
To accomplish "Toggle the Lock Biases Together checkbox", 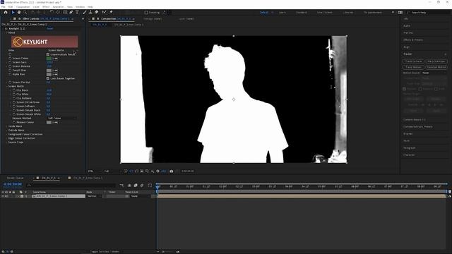I will click(x=48, y=78).
